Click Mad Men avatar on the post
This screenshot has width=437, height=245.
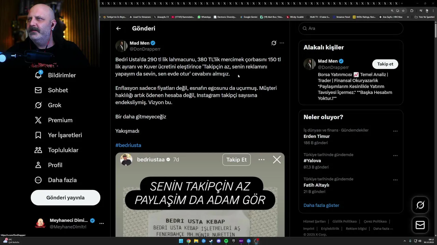tap(122, 46)
